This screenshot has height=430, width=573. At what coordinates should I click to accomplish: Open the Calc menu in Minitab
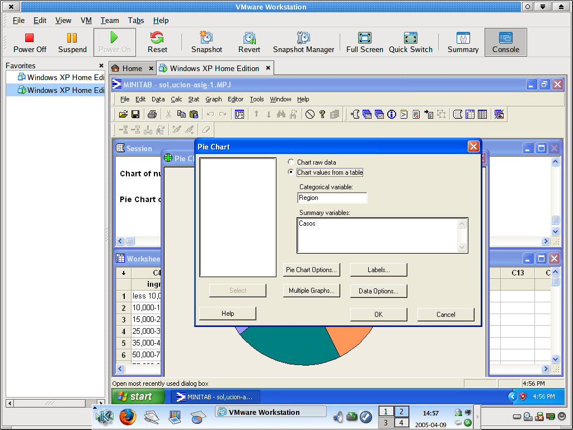click(176, 99)
